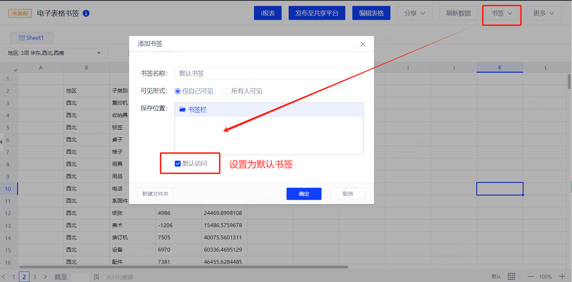Close the 添加书签 dialog with X

coord(363,44)
